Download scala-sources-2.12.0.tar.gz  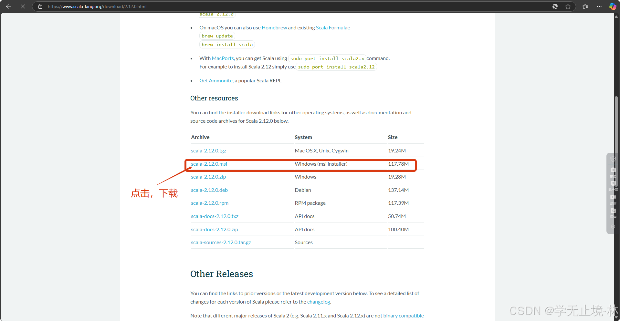click(x=221, y=243)
